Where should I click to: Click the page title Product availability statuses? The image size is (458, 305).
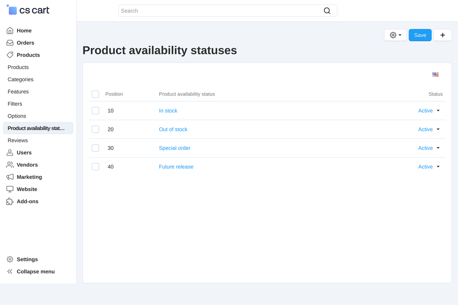(160, 50)
